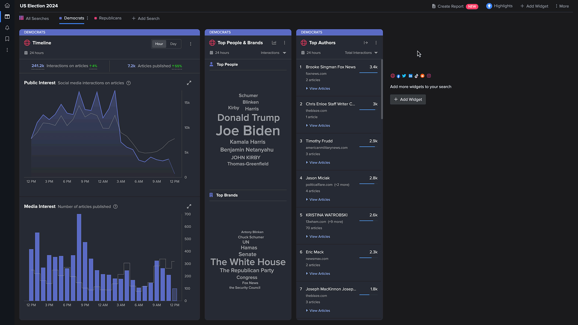Switch Top People & Brands to chart view
This screenshot has width=578, height=325.
point(274,43)
